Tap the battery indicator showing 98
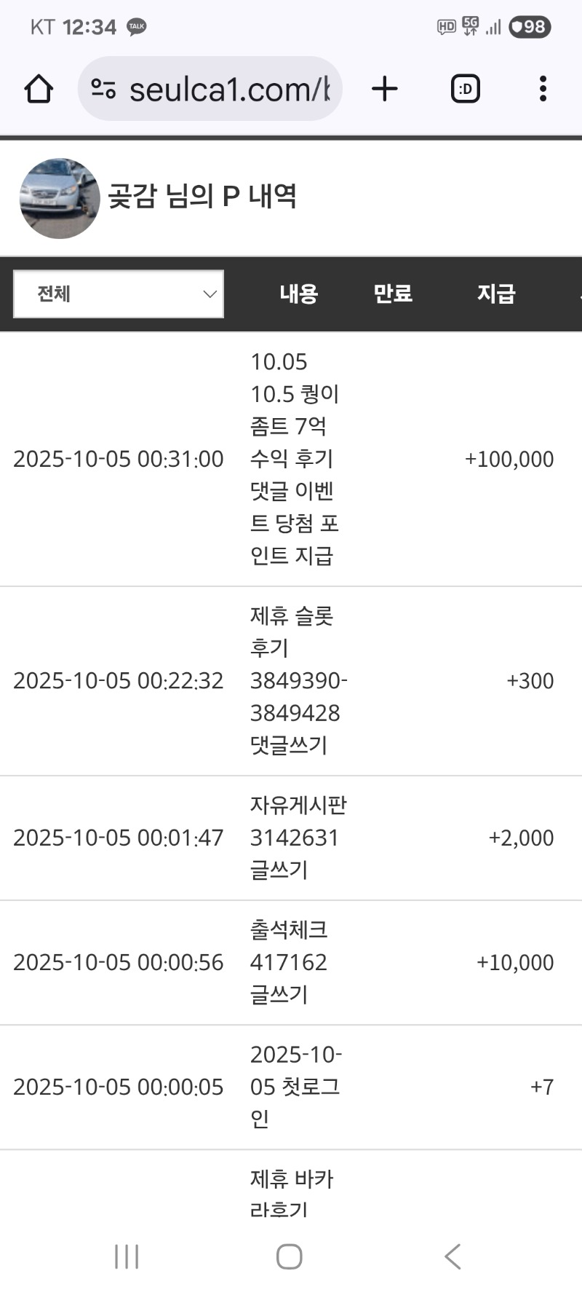582x1295 pixels. tap(529, 27)
